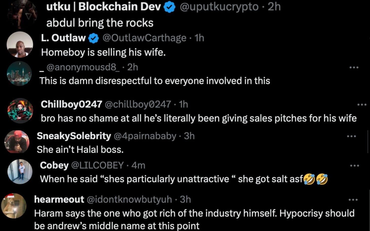This screenshot has height=231, width=370.
Task: Click the 1h timestamp on L. Outlaw's reply
Action: (x=199, y=38)
